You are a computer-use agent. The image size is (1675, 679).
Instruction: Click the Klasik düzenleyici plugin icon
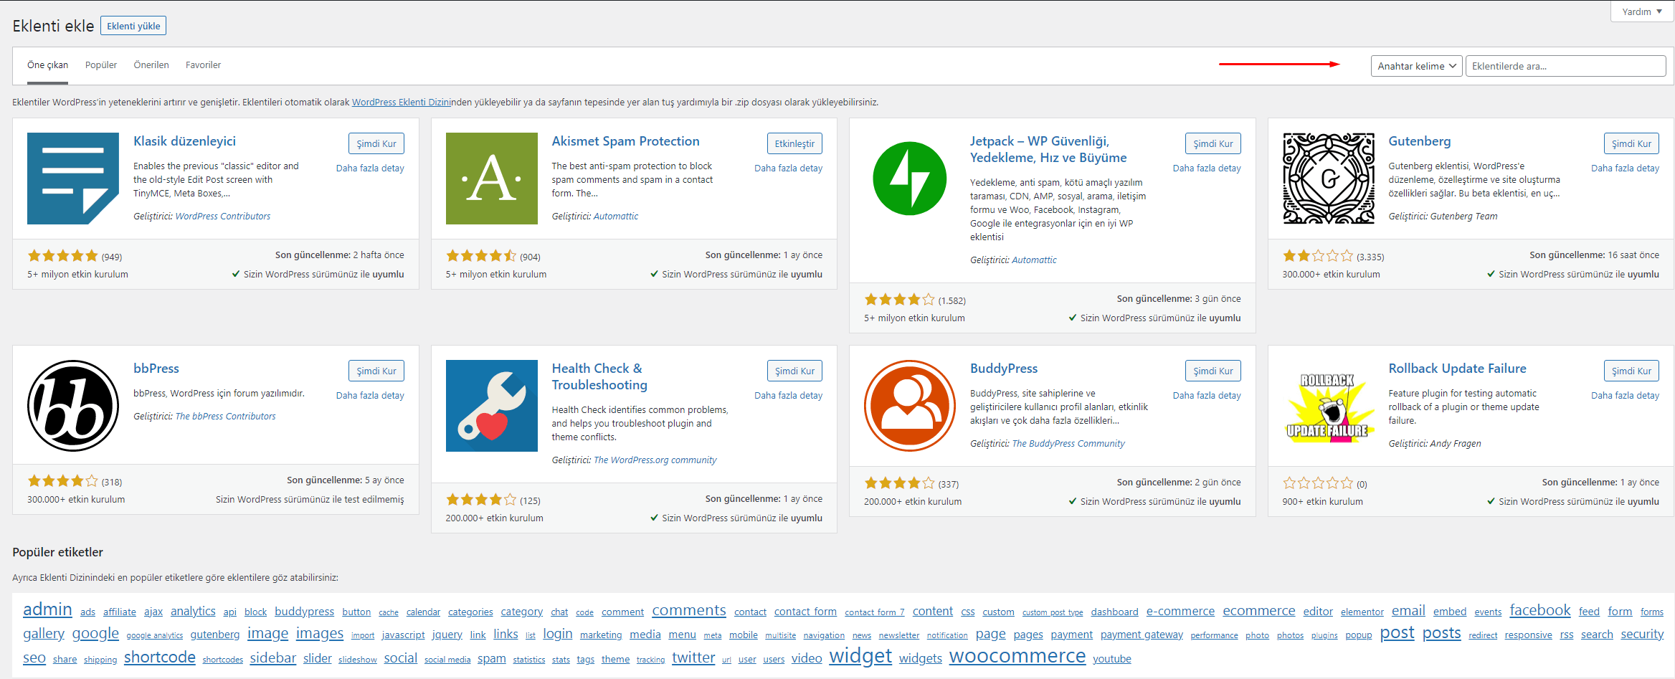[x=73, y=179]
